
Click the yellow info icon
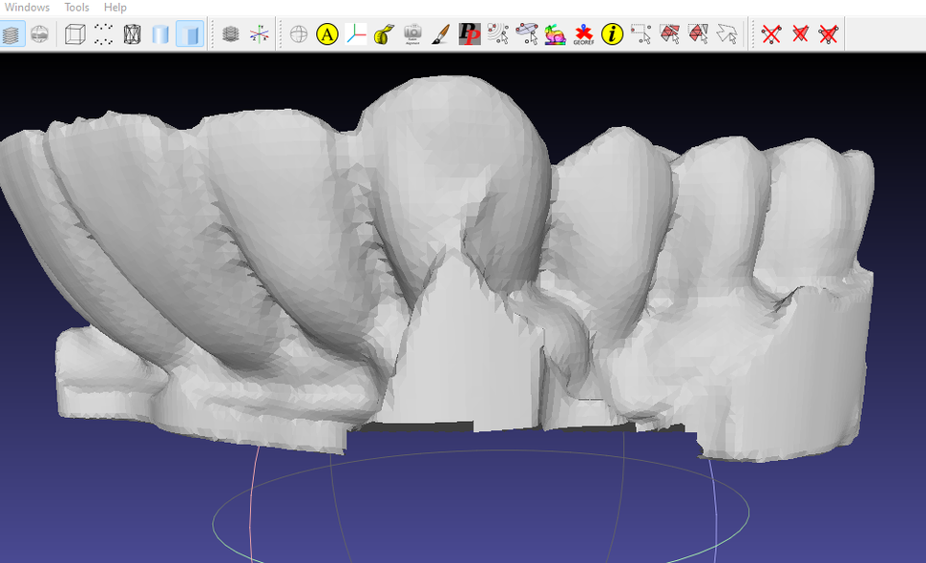[611, 33]
